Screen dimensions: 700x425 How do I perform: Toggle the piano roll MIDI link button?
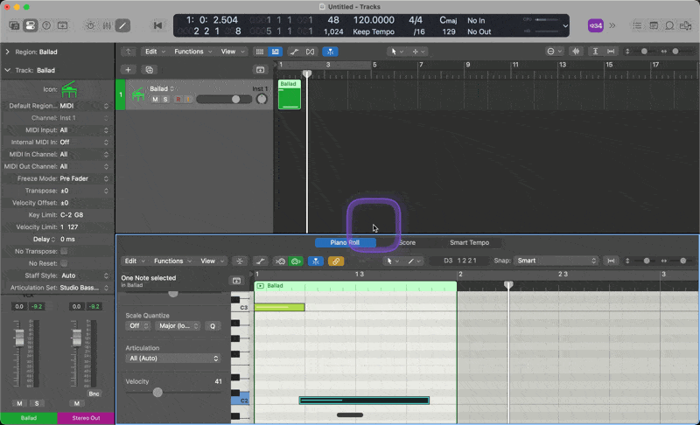tap(336, 261)
